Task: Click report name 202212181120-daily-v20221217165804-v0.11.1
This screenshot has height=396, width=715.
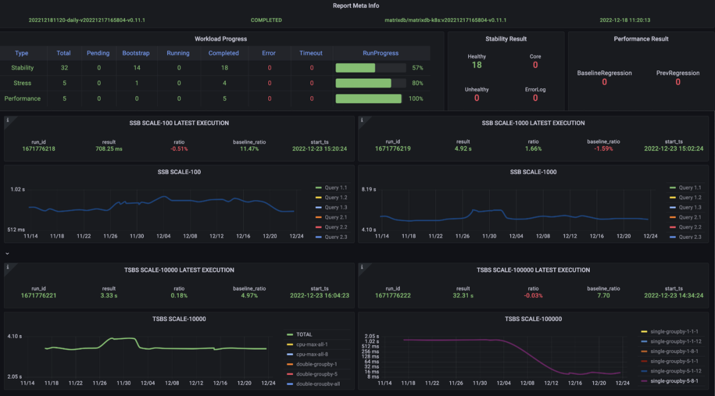Action: [87, 20]
